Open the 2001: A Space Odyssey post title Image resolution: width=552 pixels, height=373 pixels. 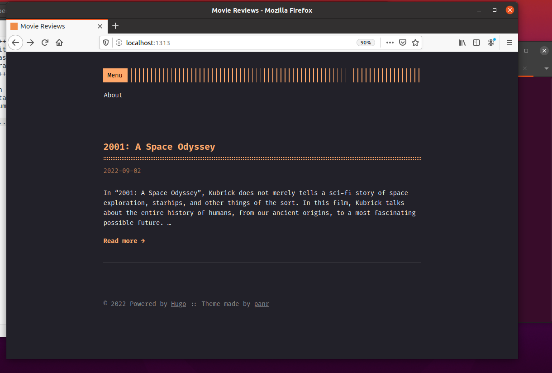pos(159,147)
